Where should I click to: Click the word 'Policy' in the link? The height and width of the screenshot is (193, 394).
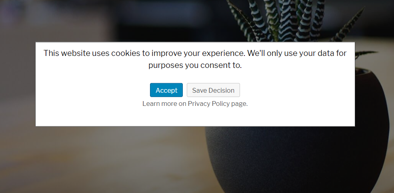(x=221, y=103)
